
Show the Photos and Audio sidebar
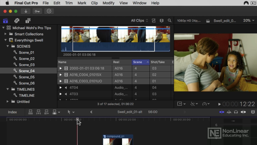[x=17, y=21]
